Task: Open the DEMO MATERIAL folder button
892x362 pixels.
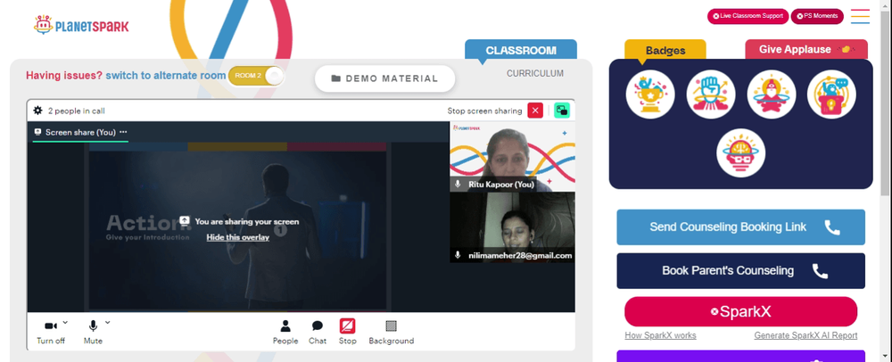Action: (x=384, y=78)
